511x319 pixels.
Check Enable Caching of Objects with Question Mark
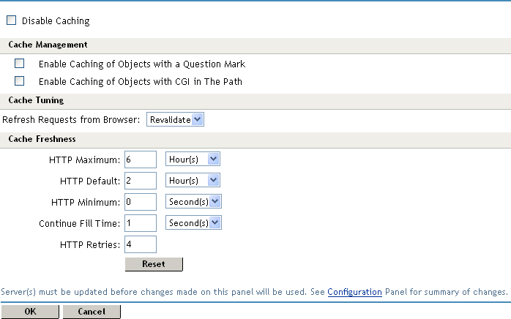[x=20, y=64]
